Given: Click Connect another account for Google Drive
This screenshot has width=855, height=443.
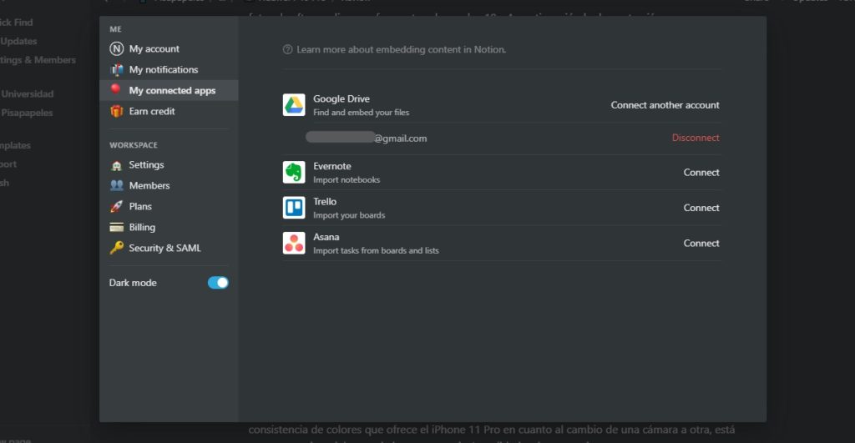Looking at the screenshot, I should tap(665, 105).
